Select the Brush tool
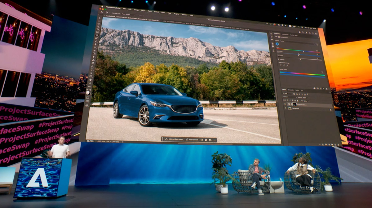The width and height of the screenshot is (372, 208). coord(96,41)
